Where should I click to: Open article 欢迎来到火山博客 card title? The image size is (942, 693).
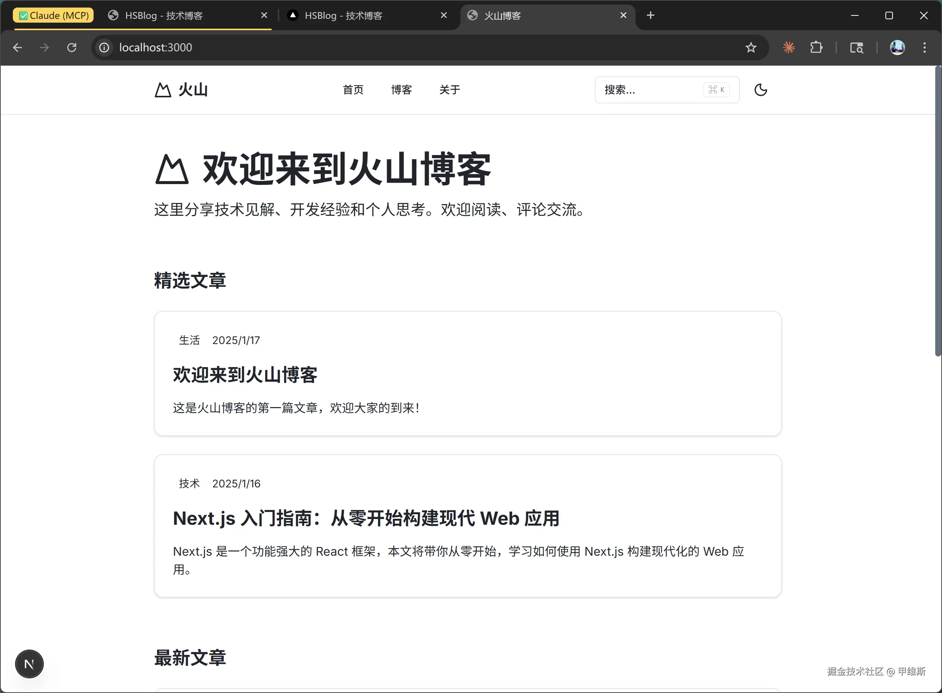[245, 375]
